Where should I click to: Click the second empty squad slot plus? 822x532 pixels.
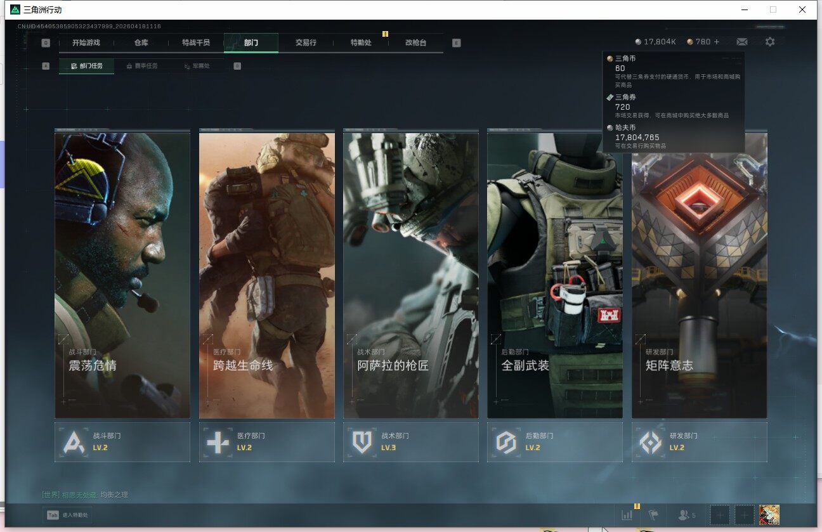click(744, 515)
